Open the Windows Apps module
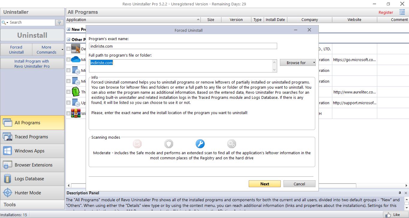Viewport: 409px width, 218px height. tap(32, 151)
